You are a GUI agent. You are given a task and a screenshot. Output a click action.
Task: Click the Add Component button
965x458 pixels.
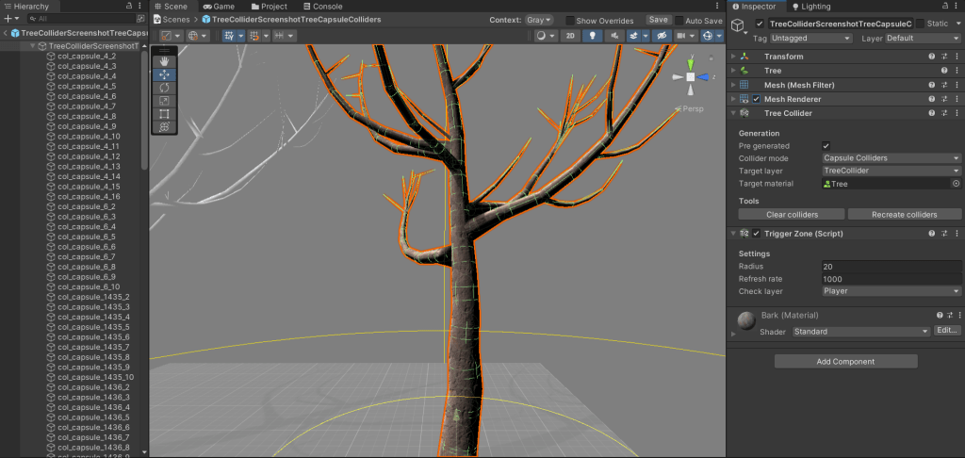(x=845, y=361)
